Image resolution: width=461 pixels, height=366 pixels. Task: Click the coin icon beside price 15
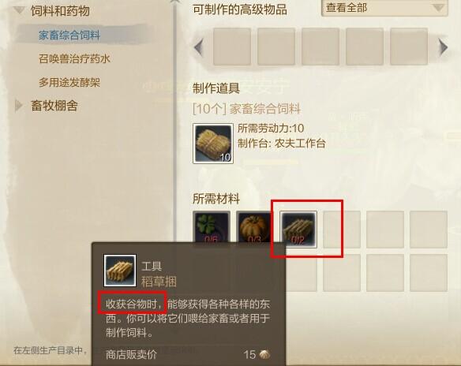pyautogui.click(x=265, y=354)
